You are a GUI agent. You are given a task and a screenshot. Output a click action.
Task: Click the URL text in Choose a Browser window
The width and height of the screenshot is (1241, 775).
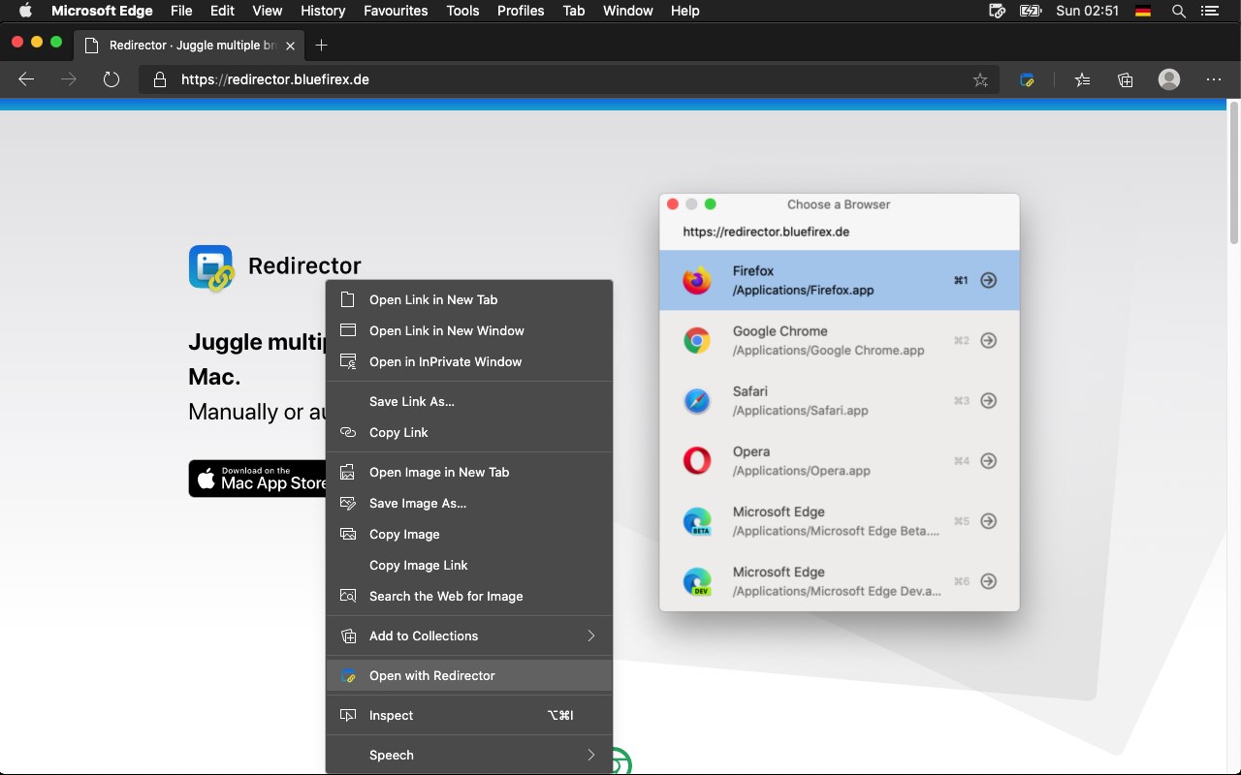coord(766,232)
